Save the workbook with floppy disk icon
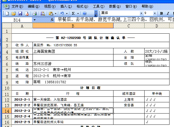The image size is (174, 127). (20, 13)
